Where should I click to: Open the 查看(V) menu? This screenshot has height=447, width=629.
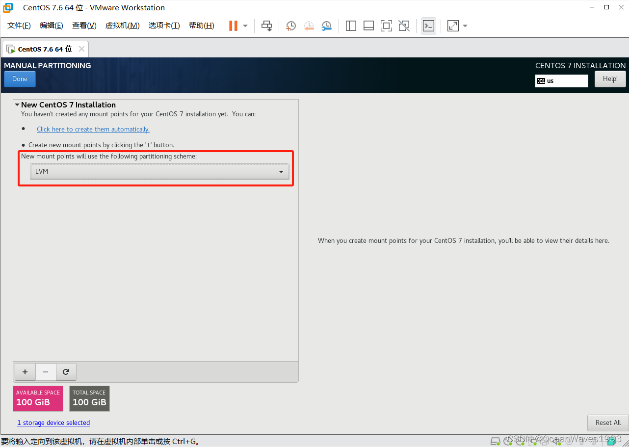click(84, 26)
